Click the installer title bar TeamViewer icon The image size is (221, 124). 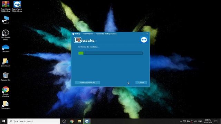click(73, 34)
